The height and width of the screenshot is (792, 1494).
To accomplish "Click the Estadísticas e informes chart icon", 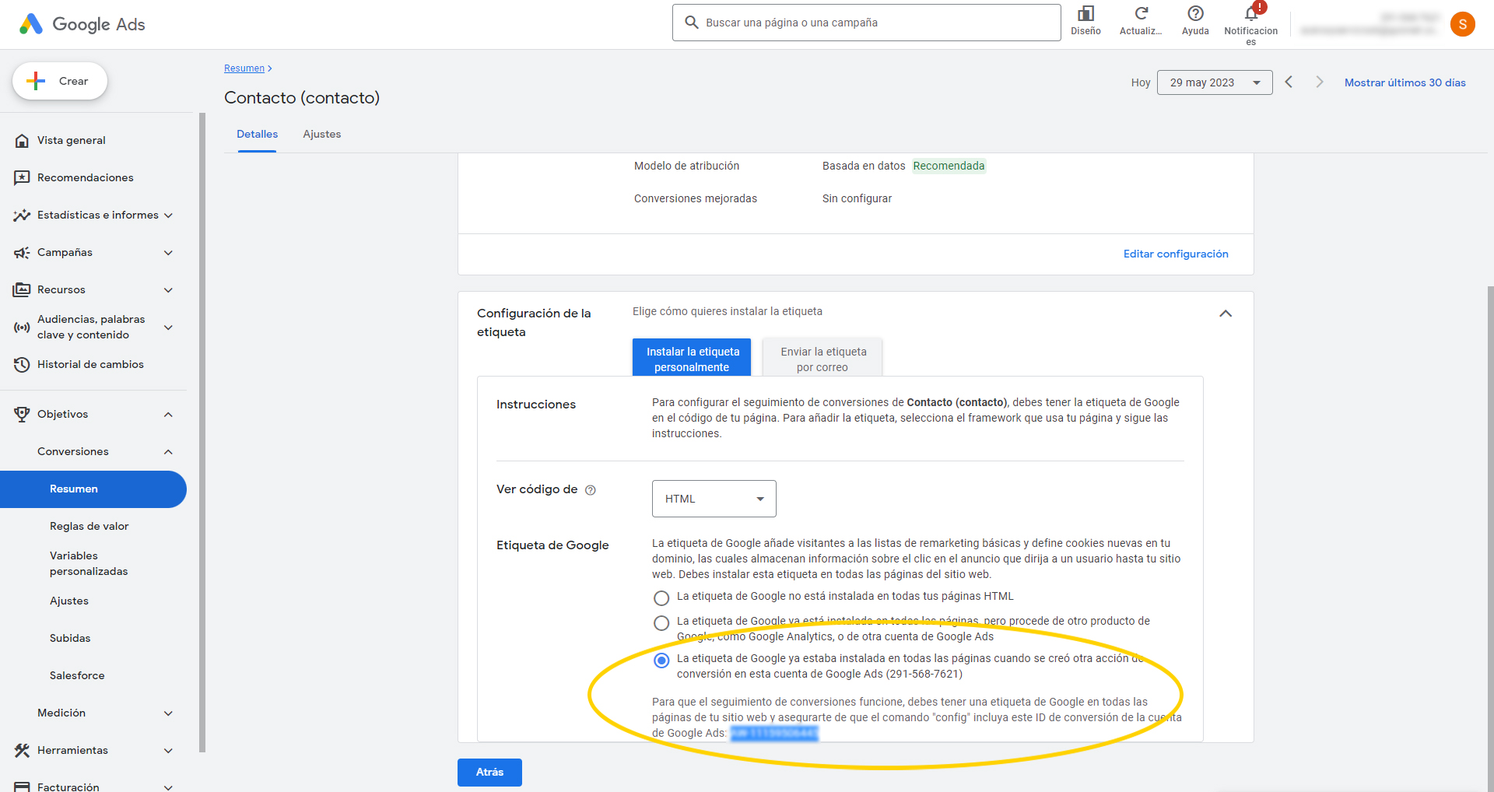I will click(x=22, y=216).
